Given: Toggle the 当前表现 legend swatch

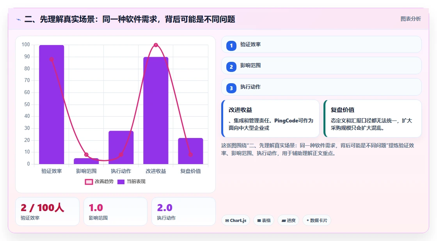Looking at the screenshot, I should coord(121,182).
